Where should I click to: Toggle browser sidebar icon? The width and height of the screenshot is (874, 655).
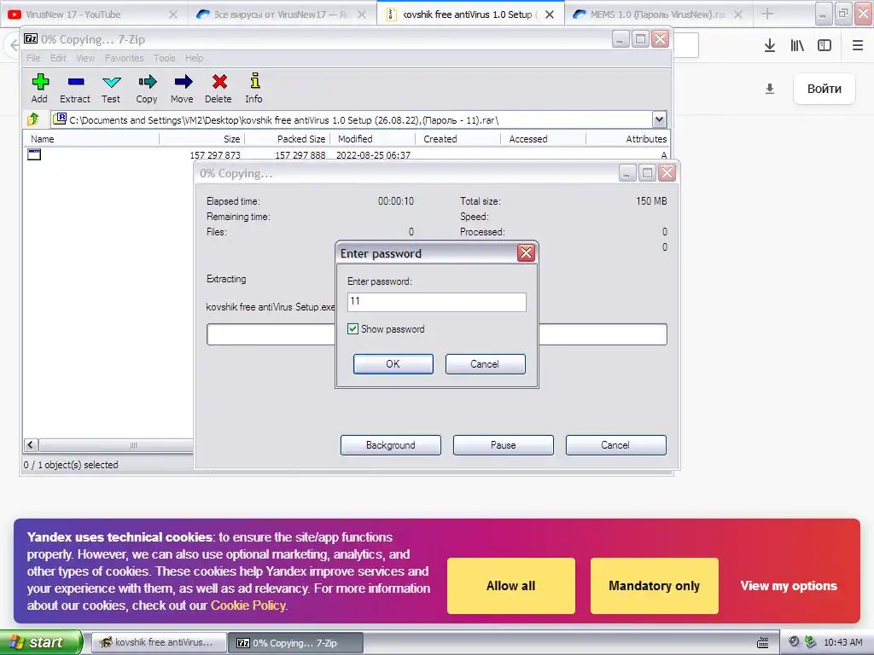[824, 45]
